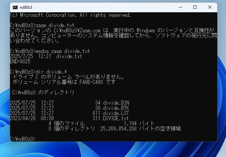Image resolution: width=226 pixels, height=157 pixels.
Task: Click the divide.LST file entry
Action: coord(70,113)
